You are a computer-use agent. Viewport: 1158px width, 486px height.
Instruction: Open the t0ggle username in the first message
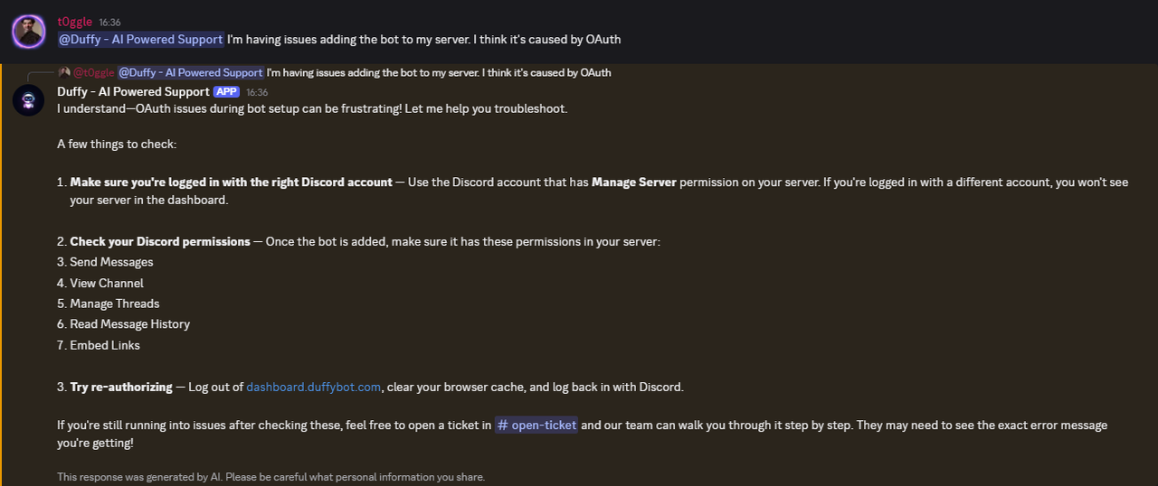[75, 21]
